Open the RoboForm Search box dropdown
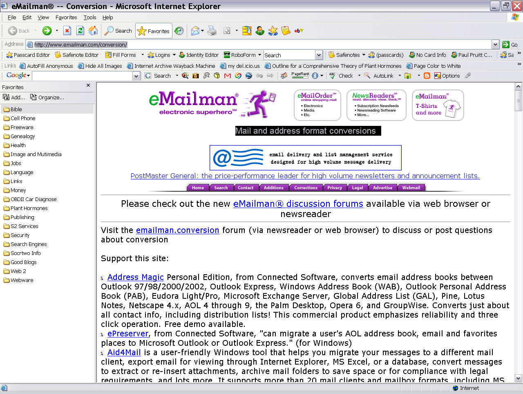Image resolution: width=523 pixels, height=394 pixels. pos(319,55)
